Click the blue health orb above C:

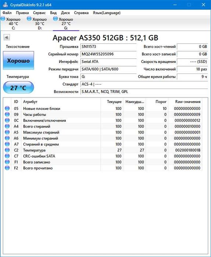tap(3, 19)
